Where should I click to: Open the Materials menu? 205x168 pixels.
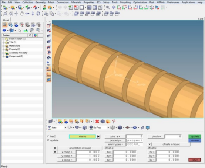(x=76, y=2)
